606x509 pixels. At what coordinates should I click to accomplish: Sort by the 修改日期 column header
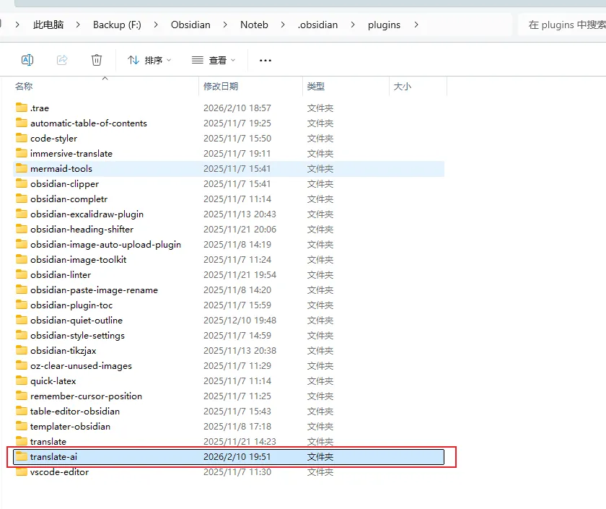pos(221,86)
